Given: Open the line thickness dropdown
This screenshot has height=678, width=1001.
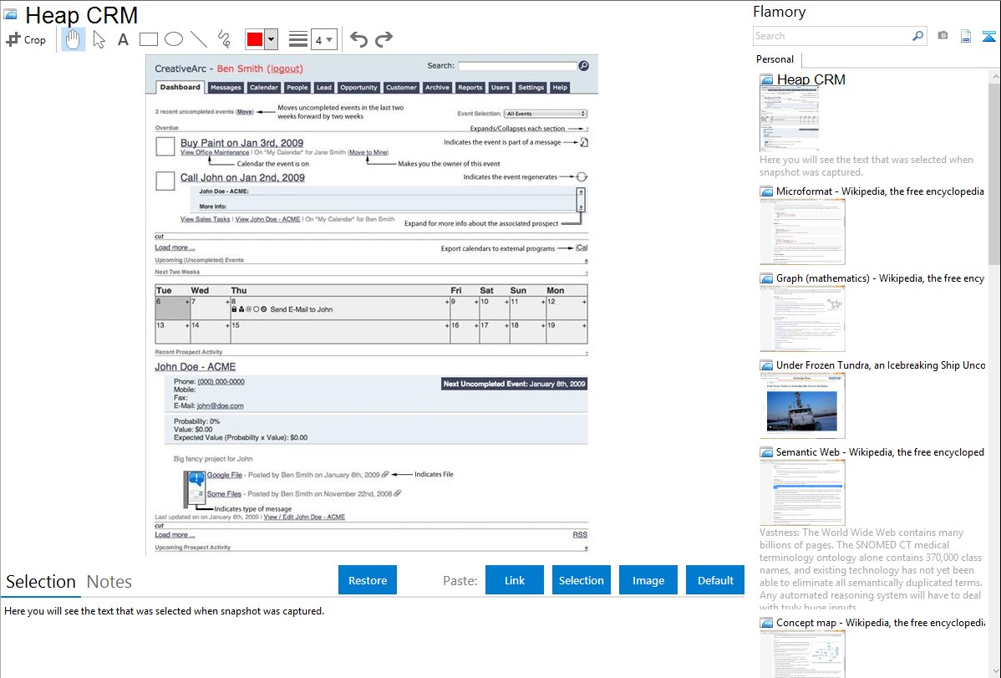Looking at the screenshot, I should click(x=323, y=39).
